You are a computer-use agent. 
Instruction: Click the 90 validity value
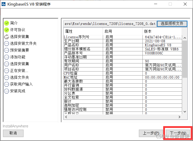pos(147,61)
